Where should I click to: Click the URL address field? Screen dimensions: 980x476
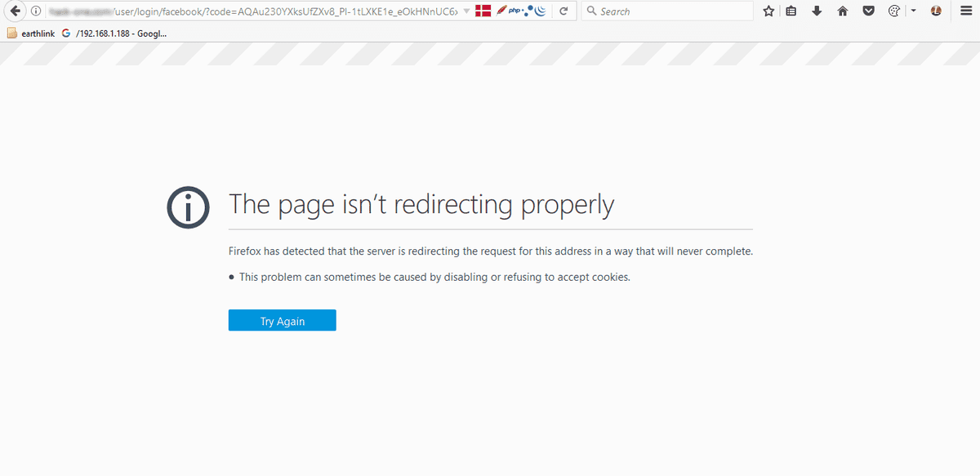pos(253,11)
